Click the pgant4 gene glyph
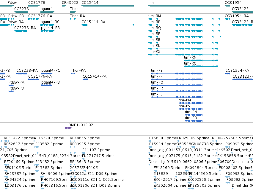 [x=48, y=12]
